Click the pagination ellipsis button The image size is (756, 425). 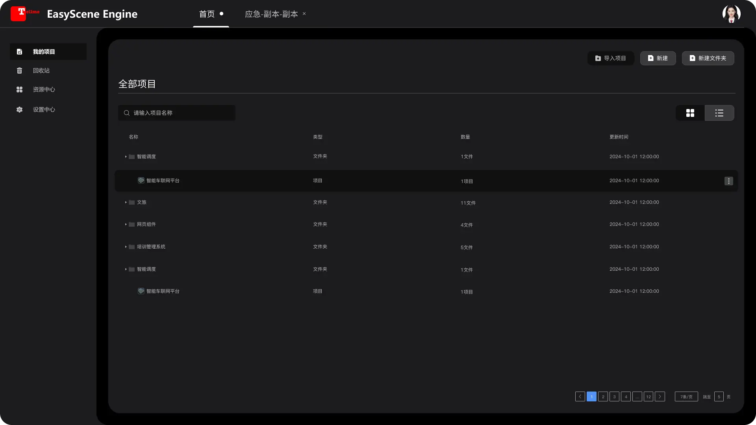637,397
